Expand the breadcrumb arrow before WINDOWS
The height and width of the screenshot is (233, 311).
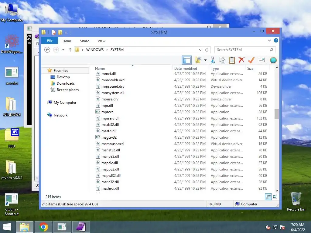(83, 50)
